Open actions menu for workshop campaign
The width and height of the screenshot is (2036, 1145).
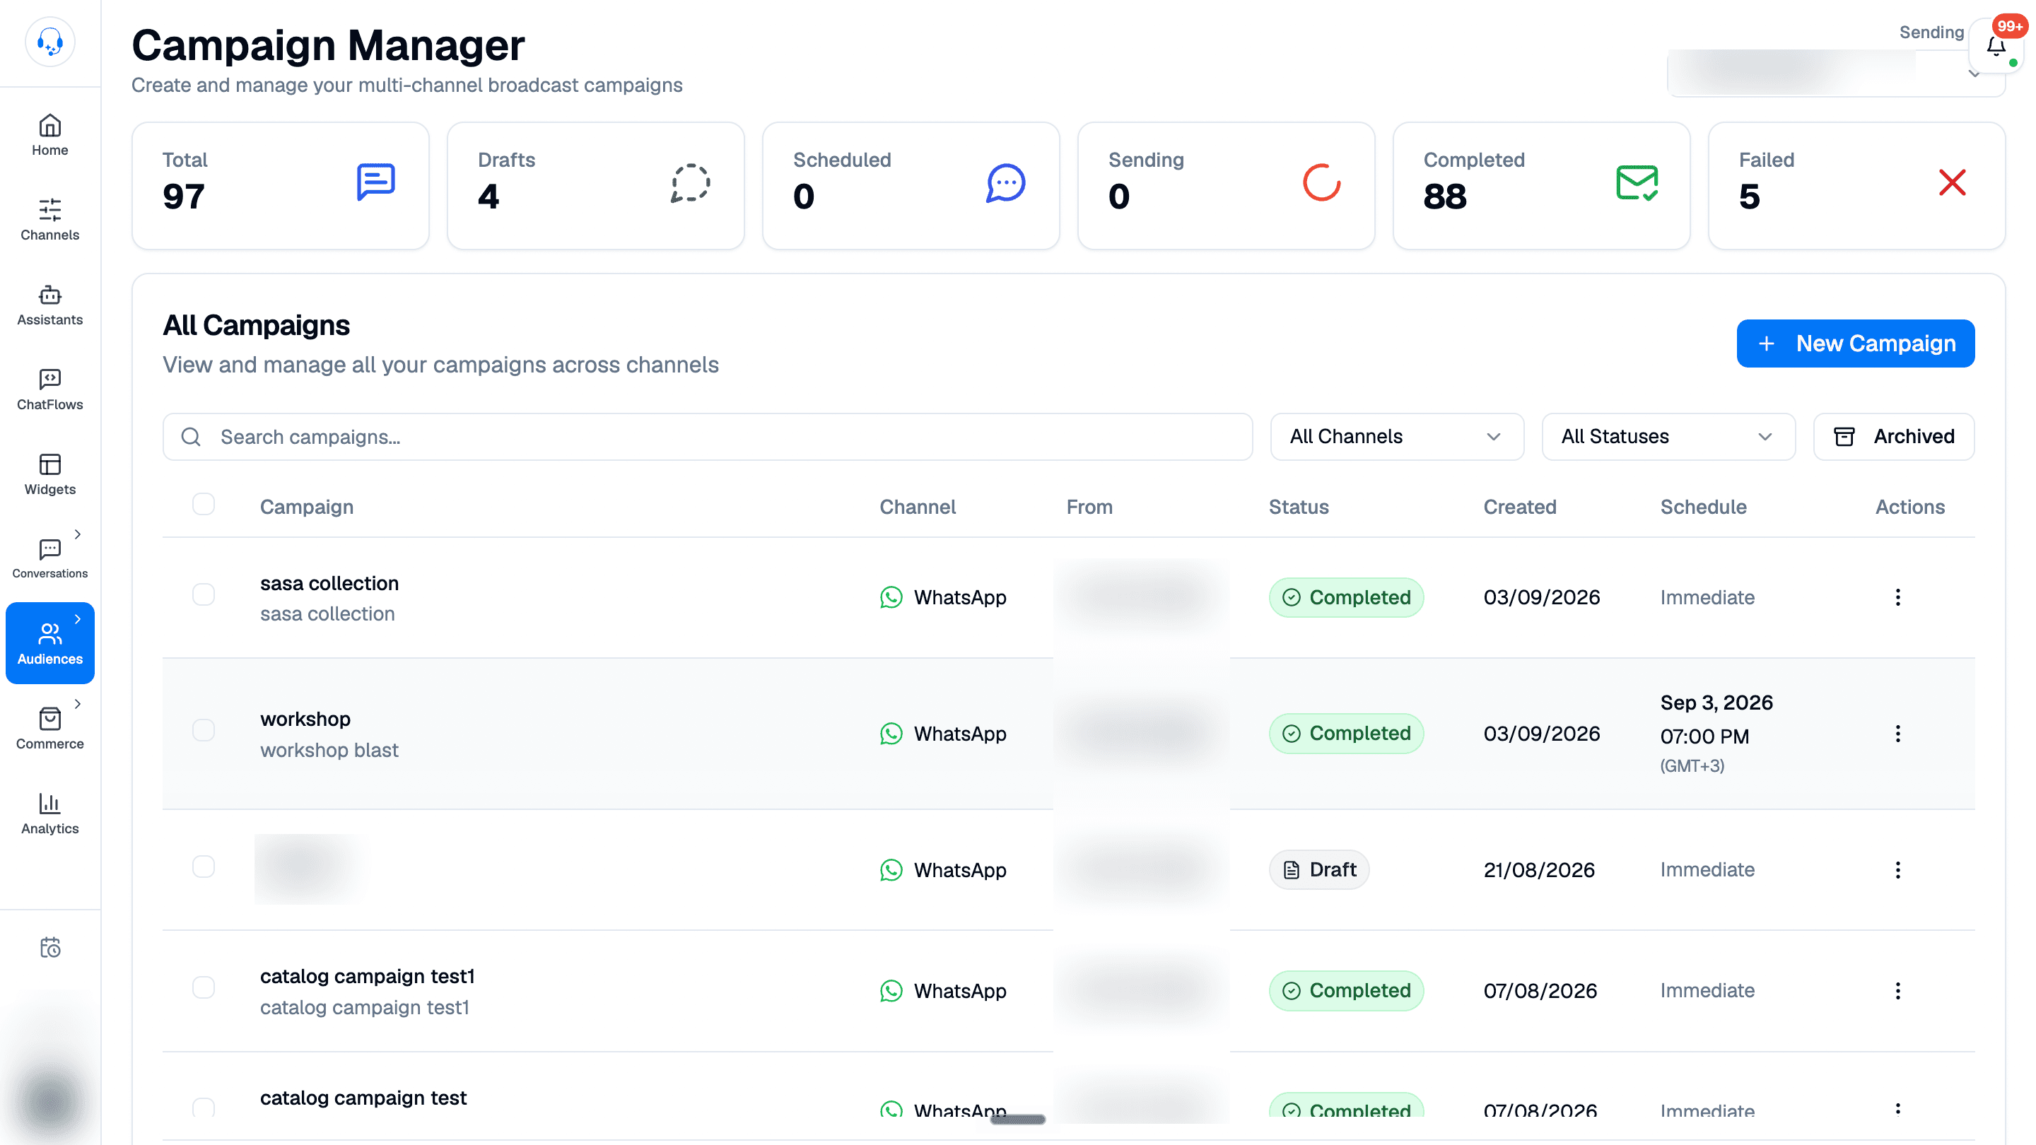(x=1897, y=734)
